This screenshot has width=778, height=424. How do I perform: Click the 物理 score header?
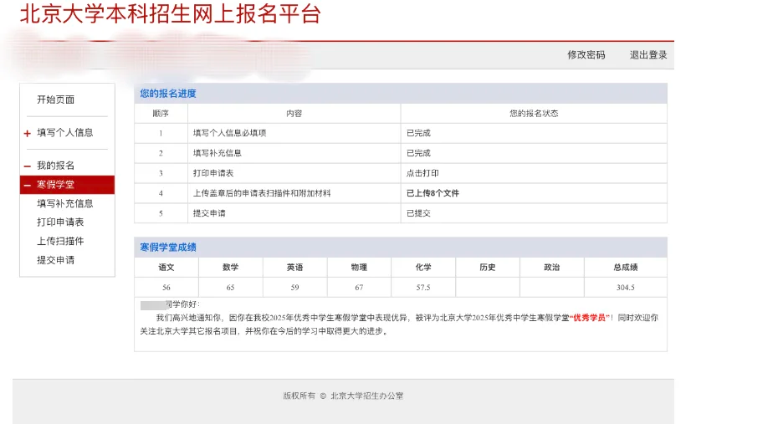[x=359, y=268]
